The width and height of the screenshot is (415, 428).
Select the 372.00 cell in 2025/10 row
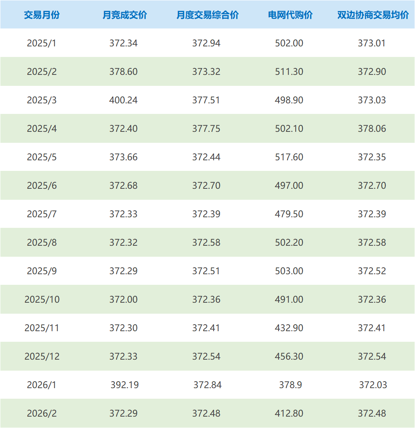[123, 299]
